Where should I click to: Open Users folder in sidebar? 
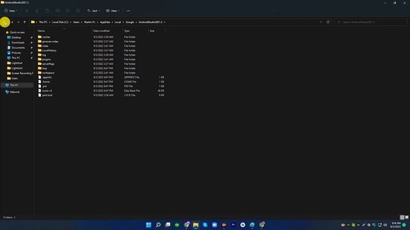[15, 78]
